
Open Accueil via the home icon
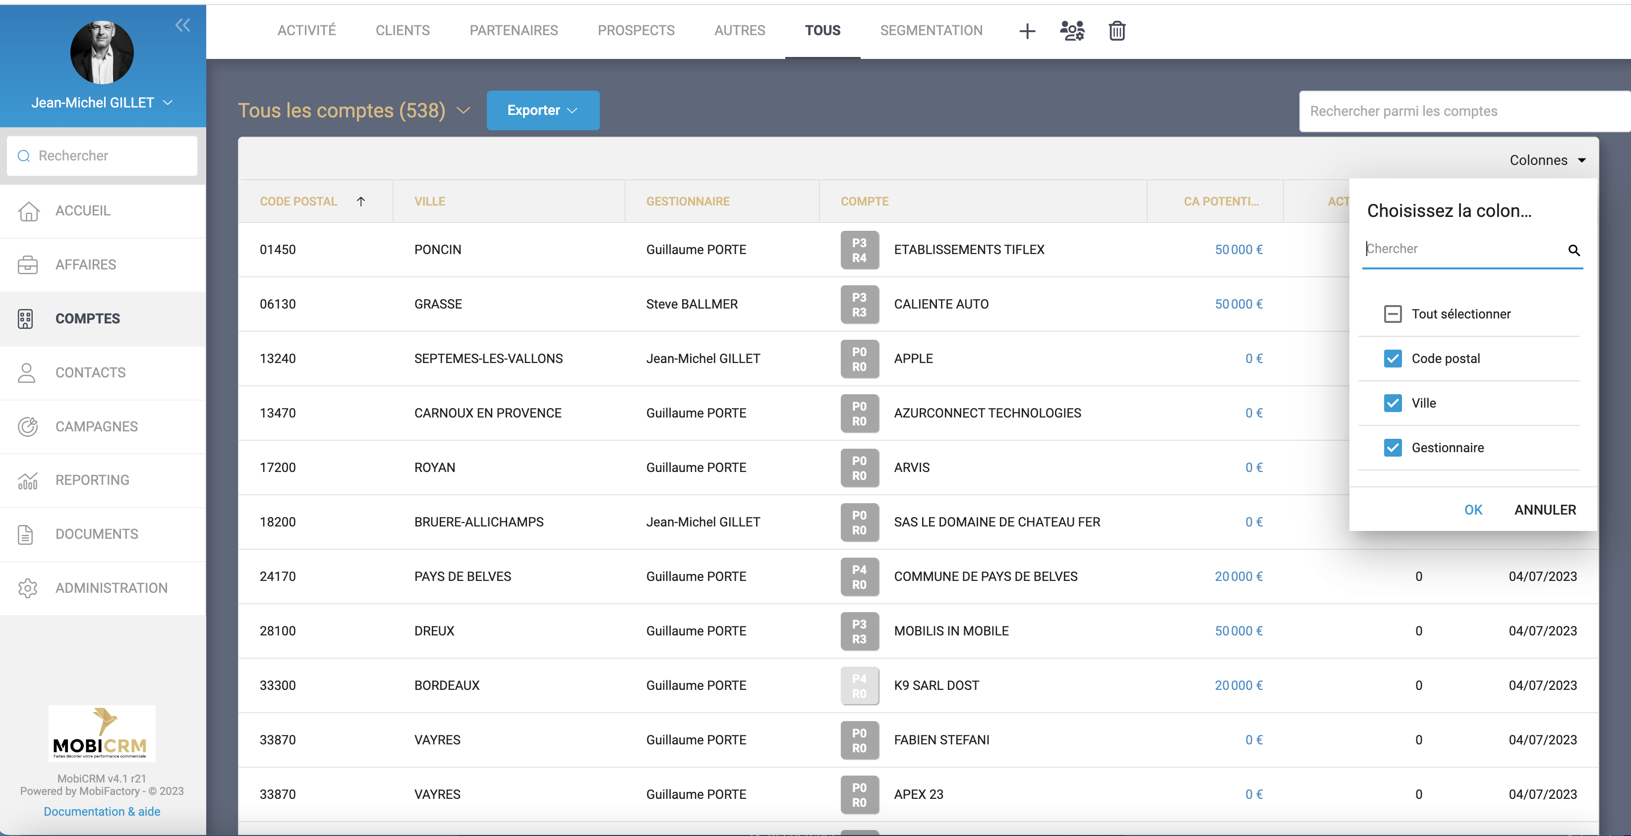28,211
